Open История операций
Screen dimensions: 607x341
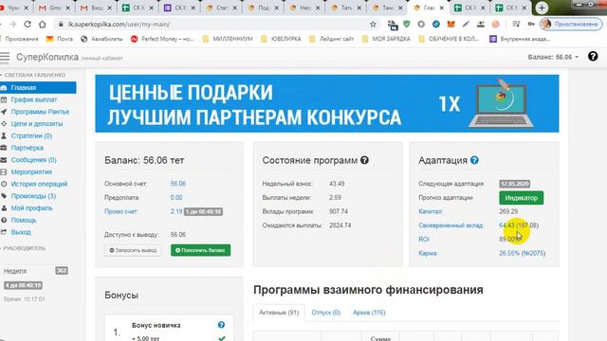click(39, 184)
